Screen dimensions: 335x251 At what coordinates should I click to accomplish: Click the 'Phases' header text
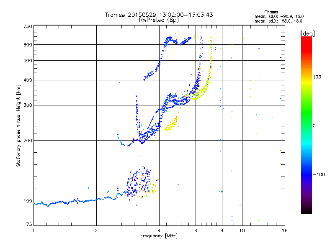point(271,12)
